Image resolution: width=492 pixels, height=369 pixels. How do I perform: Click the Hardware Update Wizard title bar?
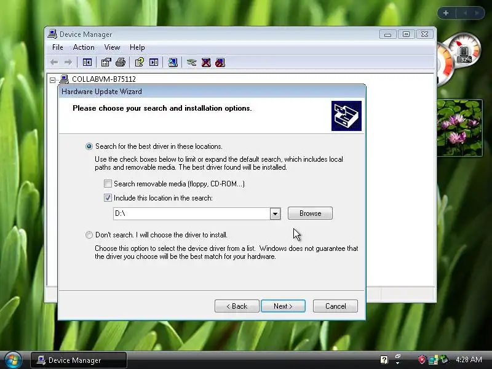click(x=212, y=92)
